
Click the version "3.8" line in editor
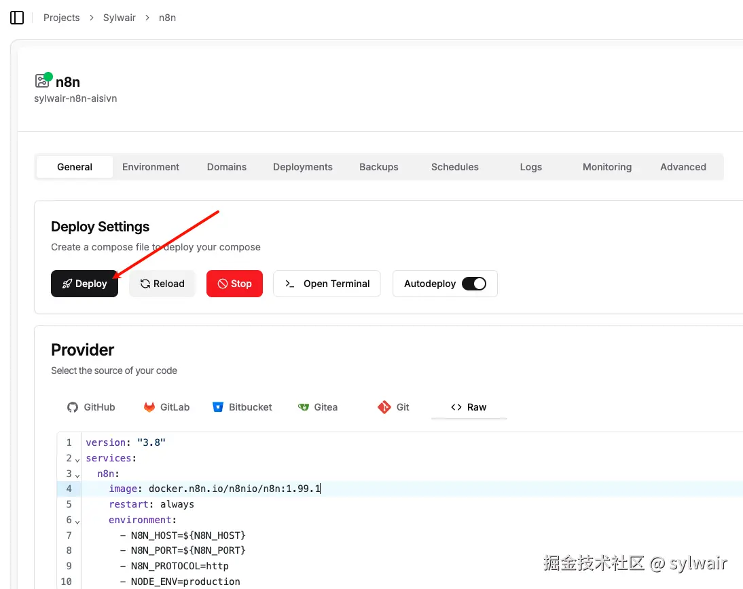[x=126, y=442]
